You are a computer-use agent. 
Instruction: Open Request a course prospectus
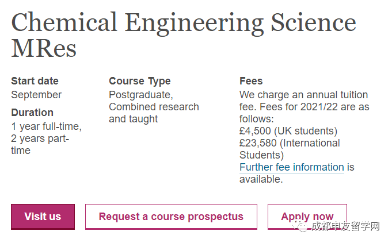171,217
